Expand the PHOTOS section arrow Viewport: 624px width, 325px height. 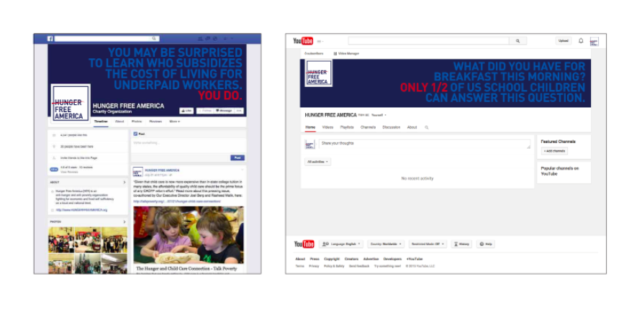tap(125, 222)
